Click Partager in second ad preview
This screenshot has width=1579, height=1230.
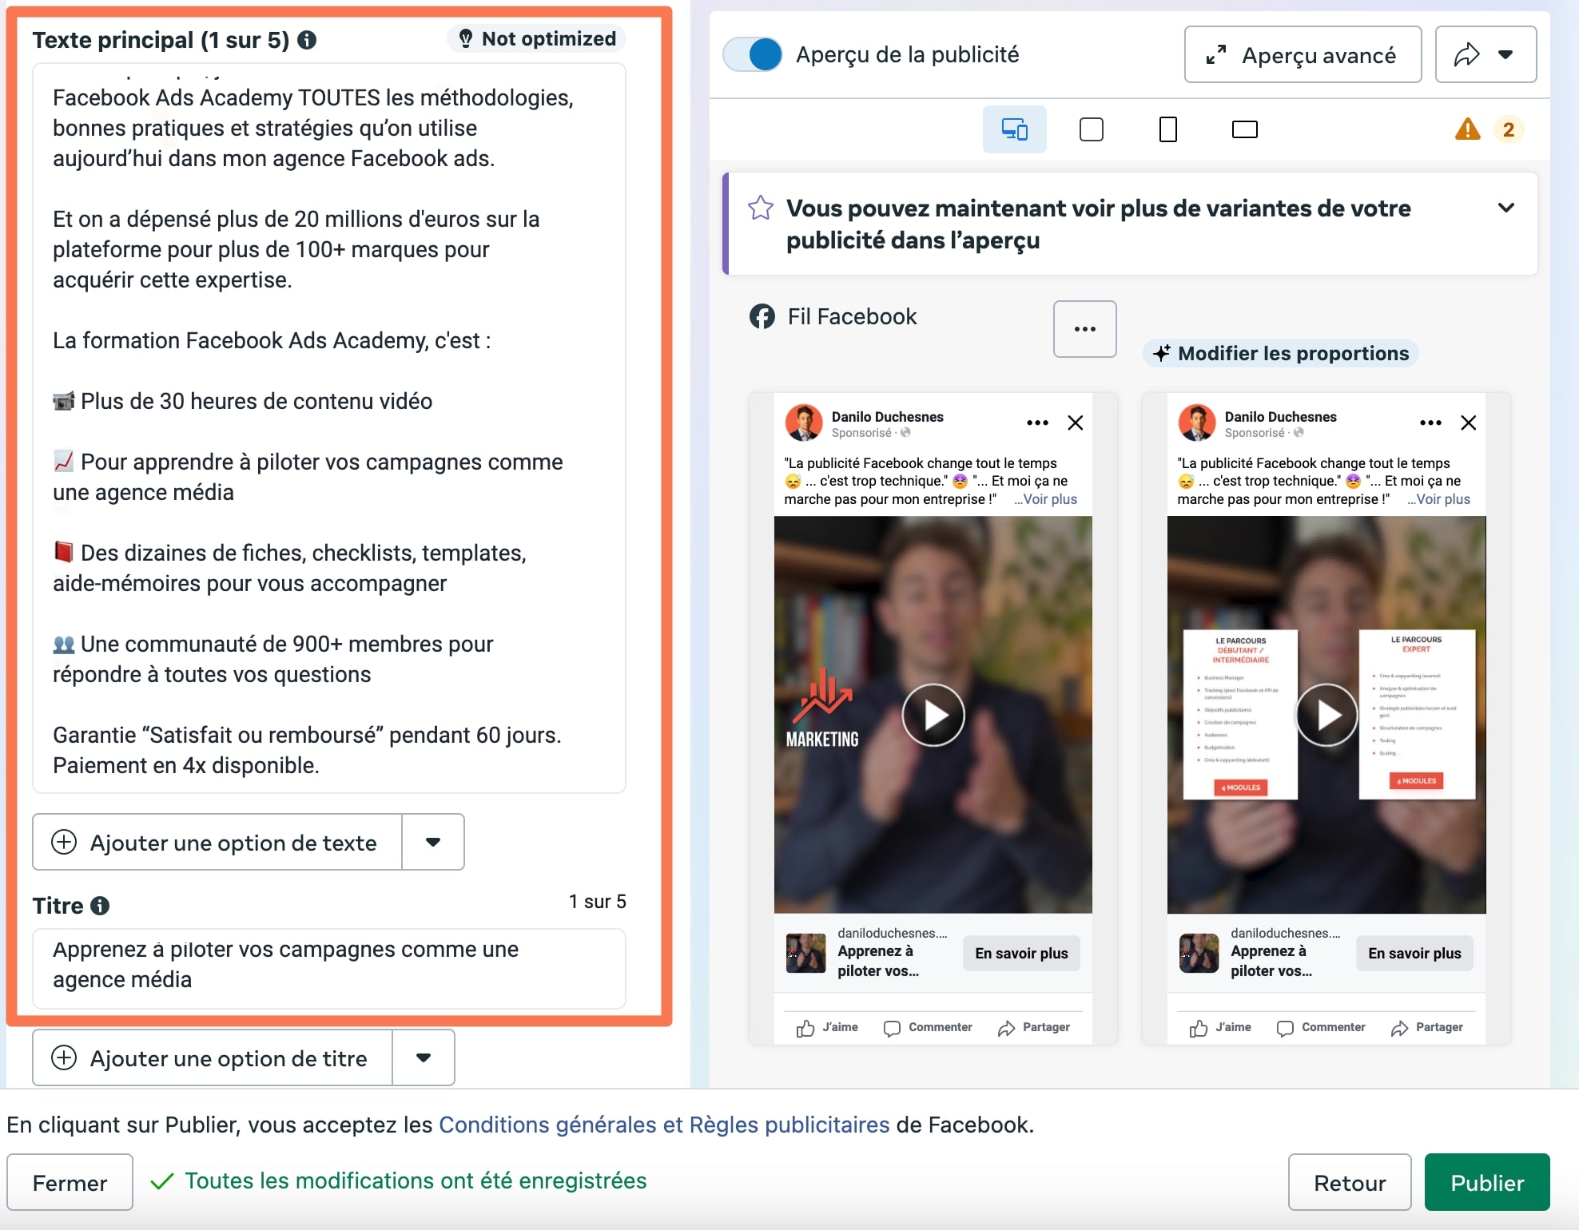pos(1427,1027)
